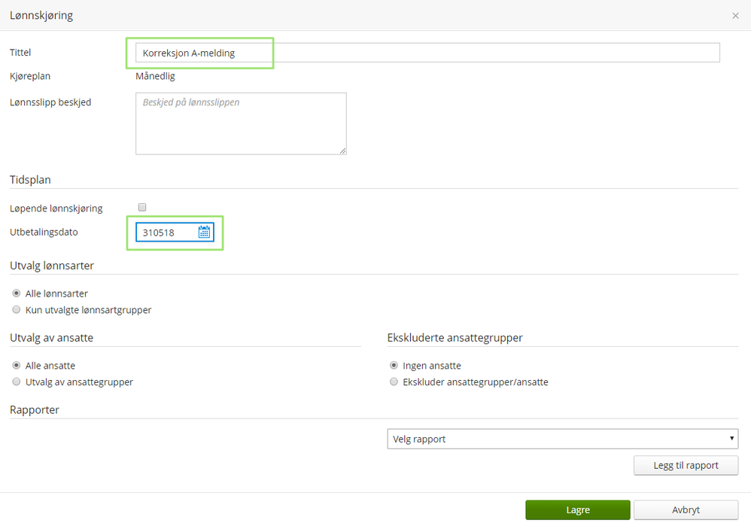Choose Utvalg av ansattegrupper option
Viewport: 751px width, 529px height.
tap(17, 382)
